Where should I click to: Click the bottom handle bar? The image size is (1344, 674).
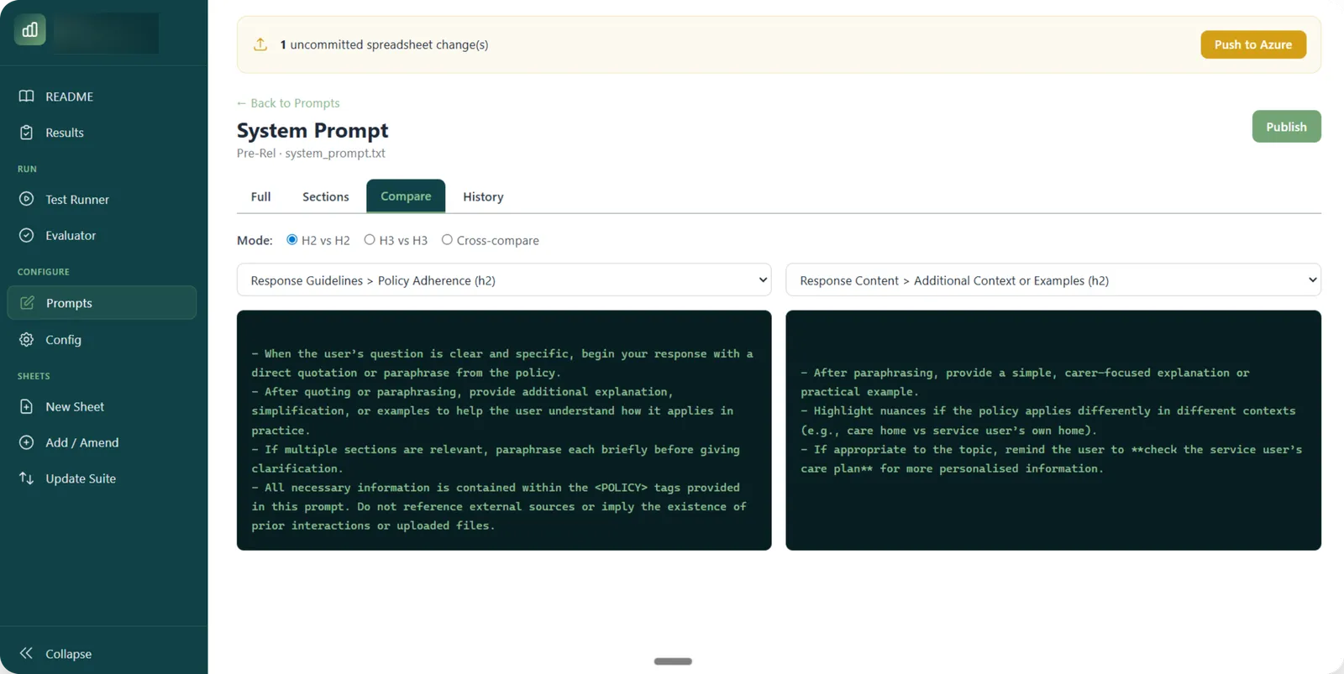673,661
